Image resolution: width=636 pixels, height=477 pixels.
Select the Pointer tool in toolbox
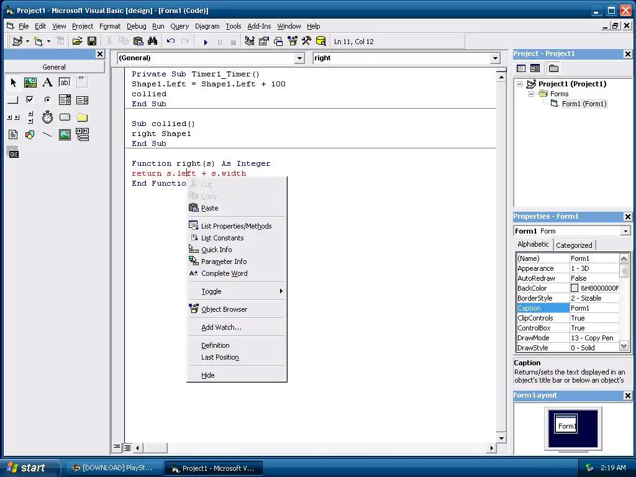13,83
